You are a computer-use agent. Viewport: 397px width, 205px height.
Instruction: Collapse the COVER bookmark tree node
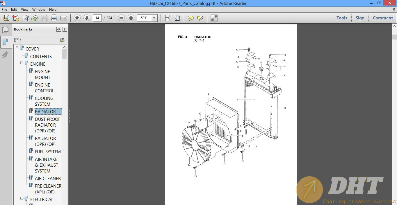coord(17,48)
